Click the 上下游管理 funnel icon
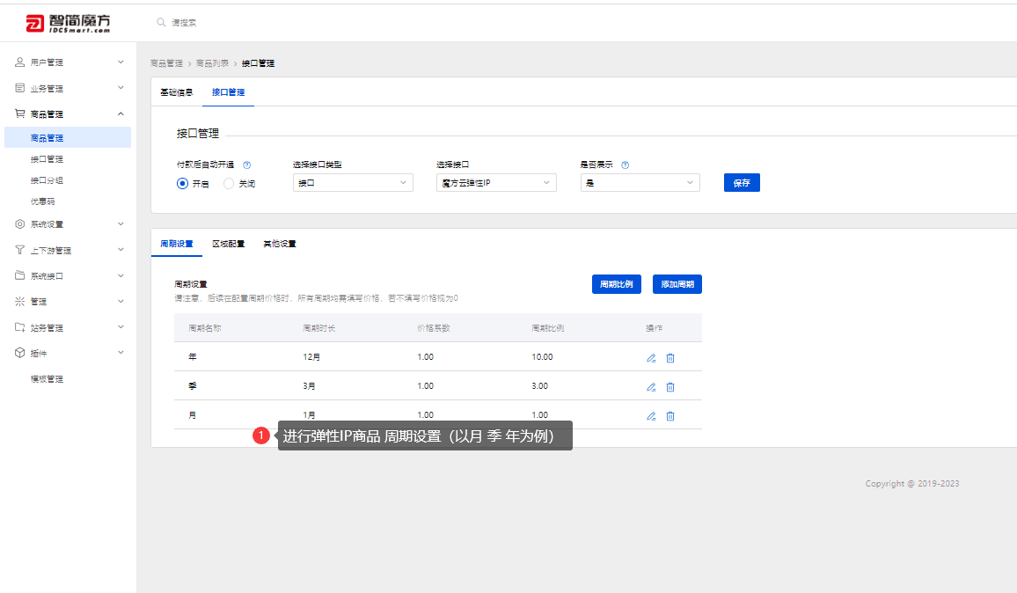The height and width of the screenshot is (593, 1017). click(19, 250)
